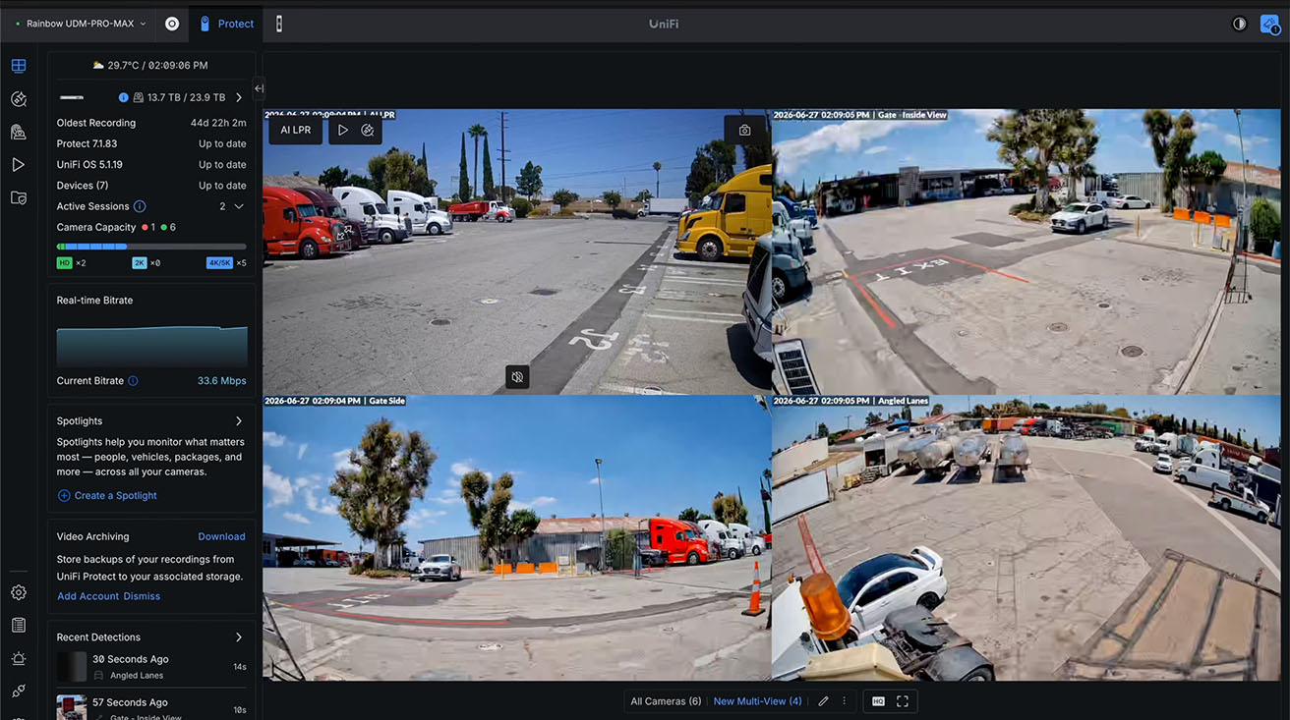This screenshot has height=720, width=1290.
Task: Open the user account avatar
Action: (1269, 24)
